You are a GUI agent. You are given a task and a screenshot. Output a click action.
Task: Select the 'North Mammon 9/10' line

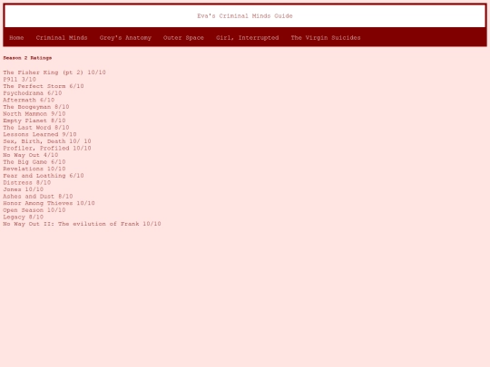[x=34, y=113]
